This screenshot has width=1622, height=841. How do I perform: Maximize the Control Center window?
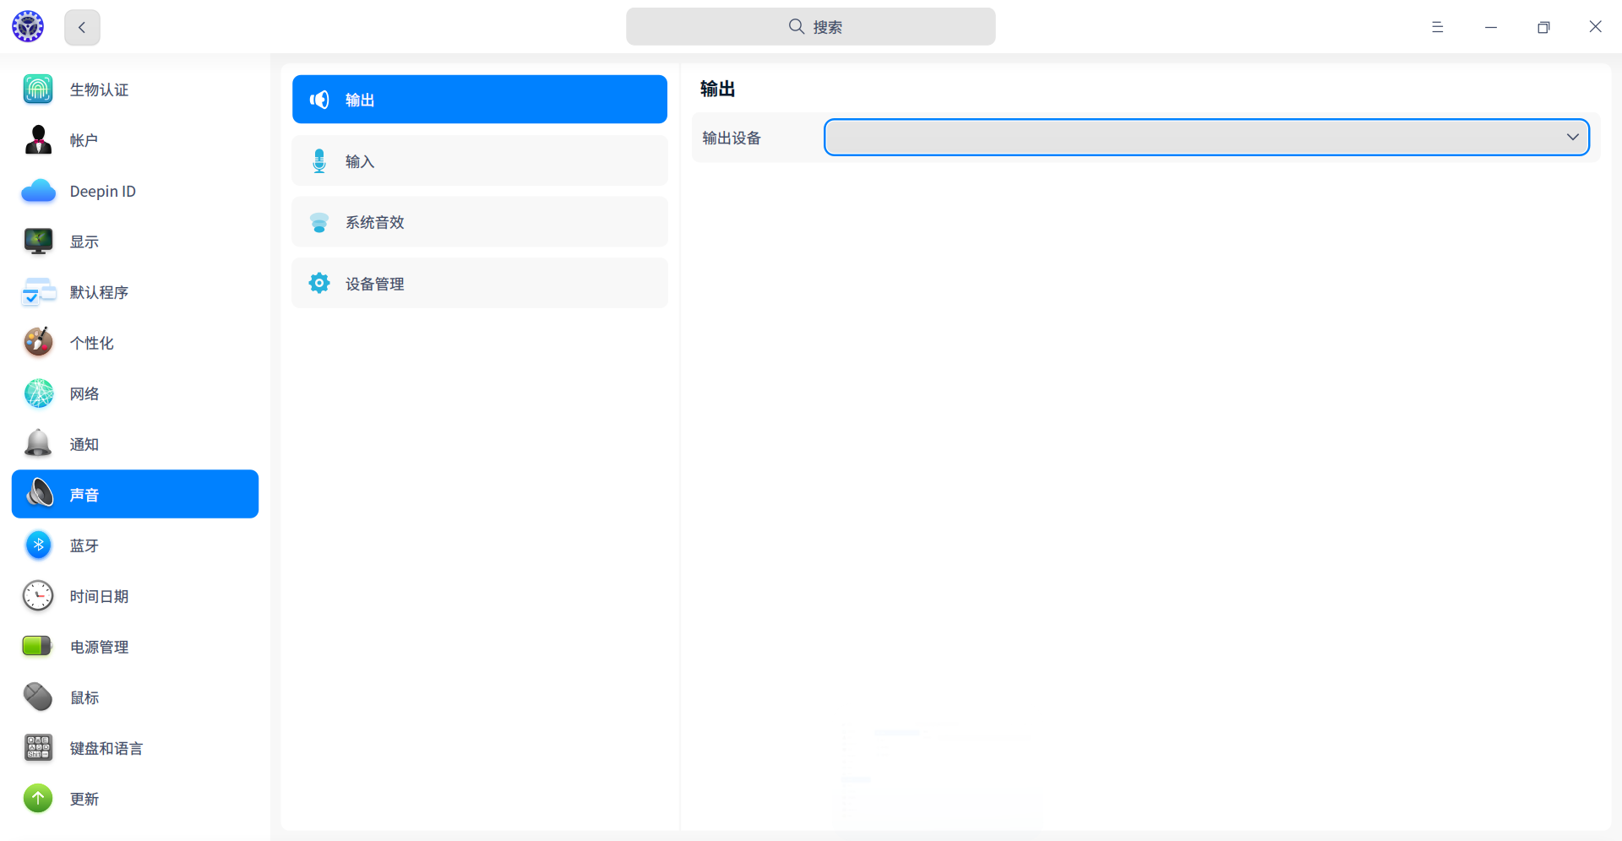click(1543, 27)
